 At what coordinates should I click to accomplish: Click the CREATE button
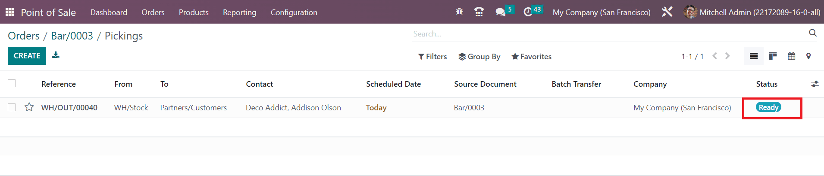(27, 56)
